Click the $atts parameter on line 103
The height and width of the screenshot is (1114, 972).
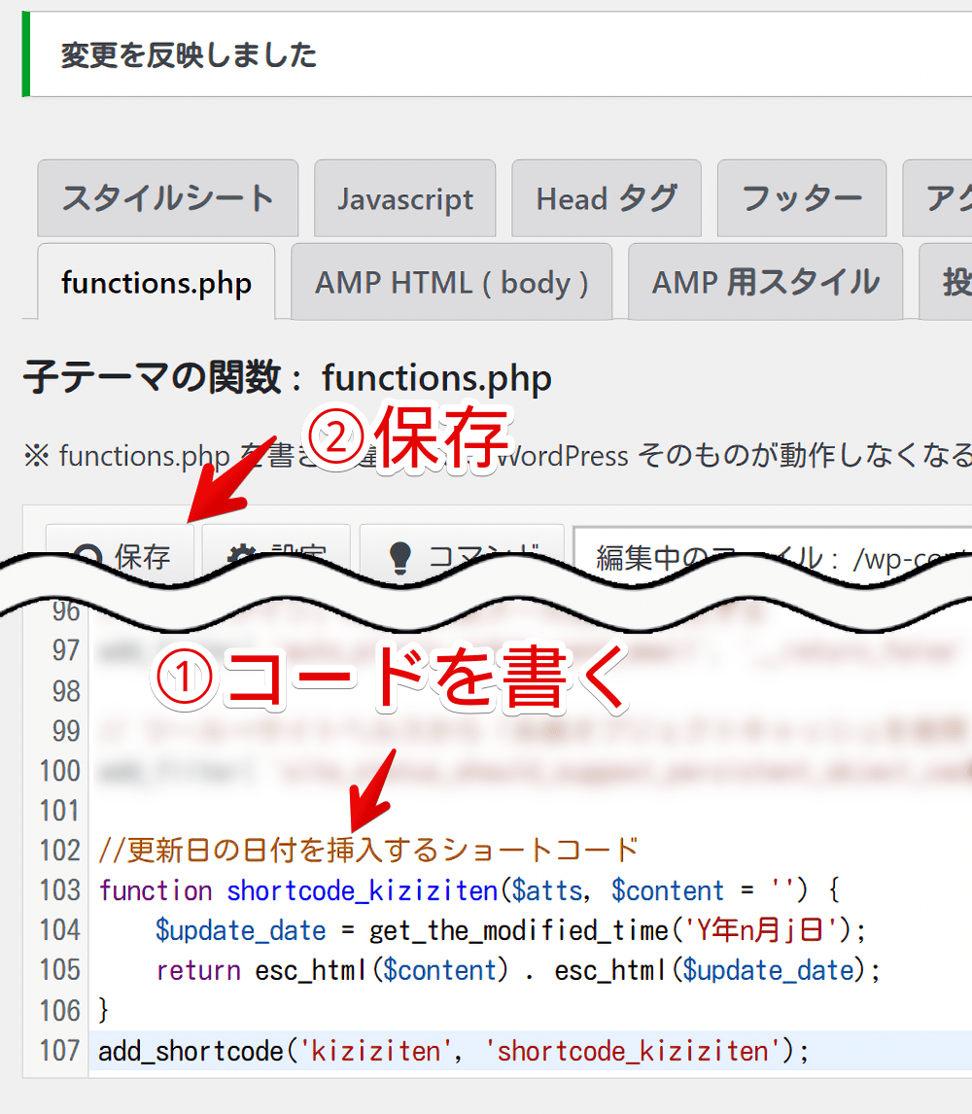tap(547, 890)
